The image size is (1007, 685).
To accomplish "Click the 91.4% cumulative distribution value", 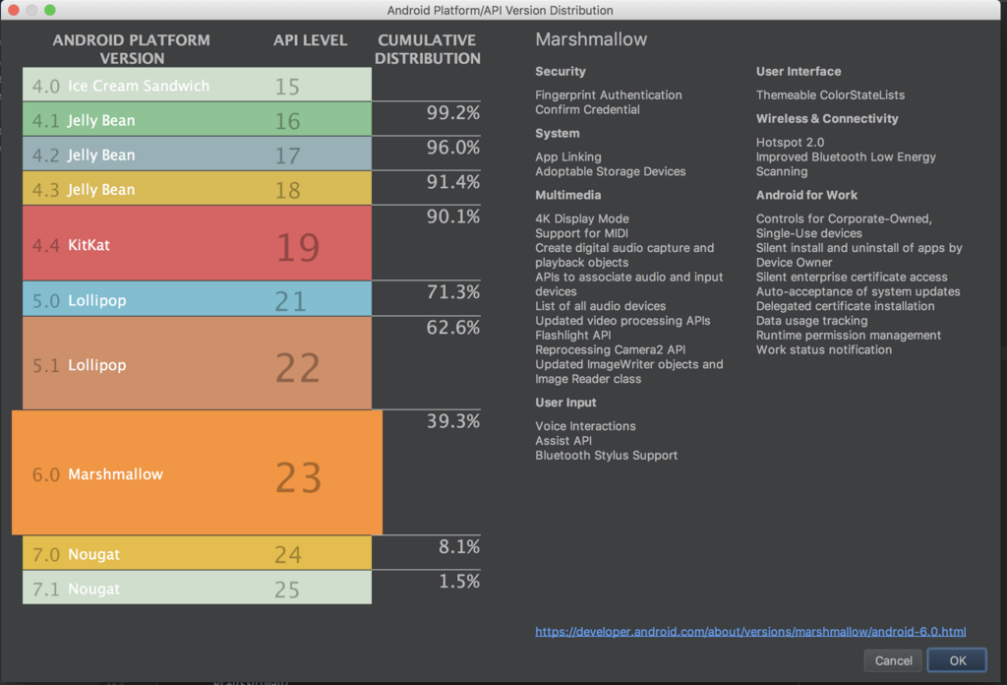I will [x=452, y=182].
